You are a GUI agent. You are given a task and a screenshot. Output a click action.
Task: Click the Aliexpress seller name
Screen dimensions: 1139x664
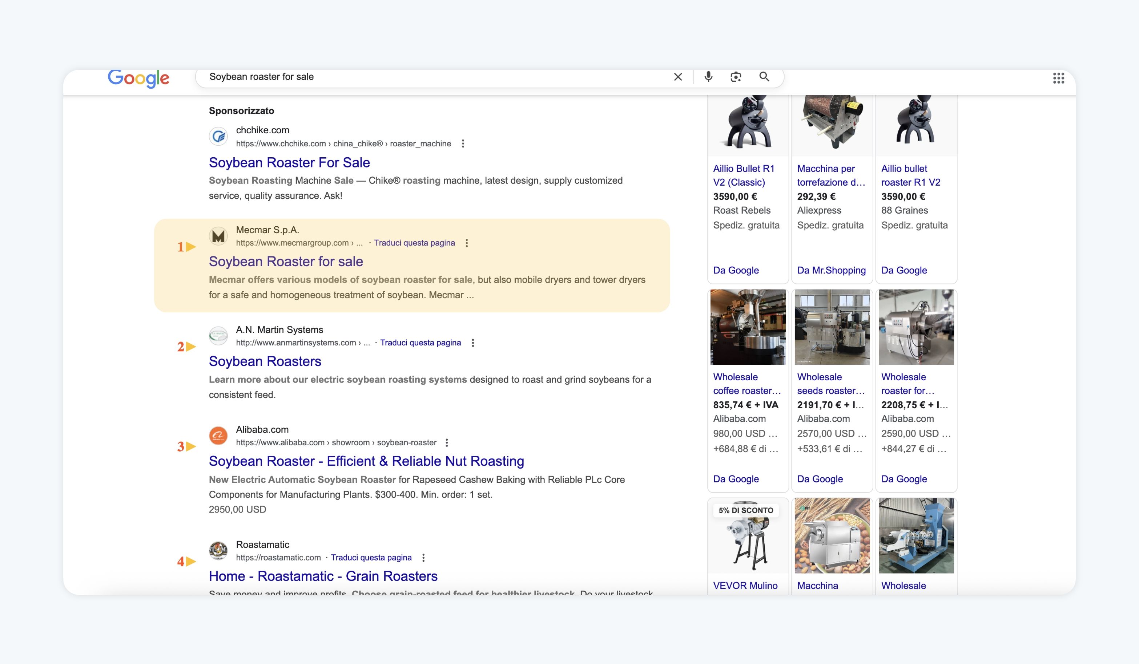[x=819, y=210]
